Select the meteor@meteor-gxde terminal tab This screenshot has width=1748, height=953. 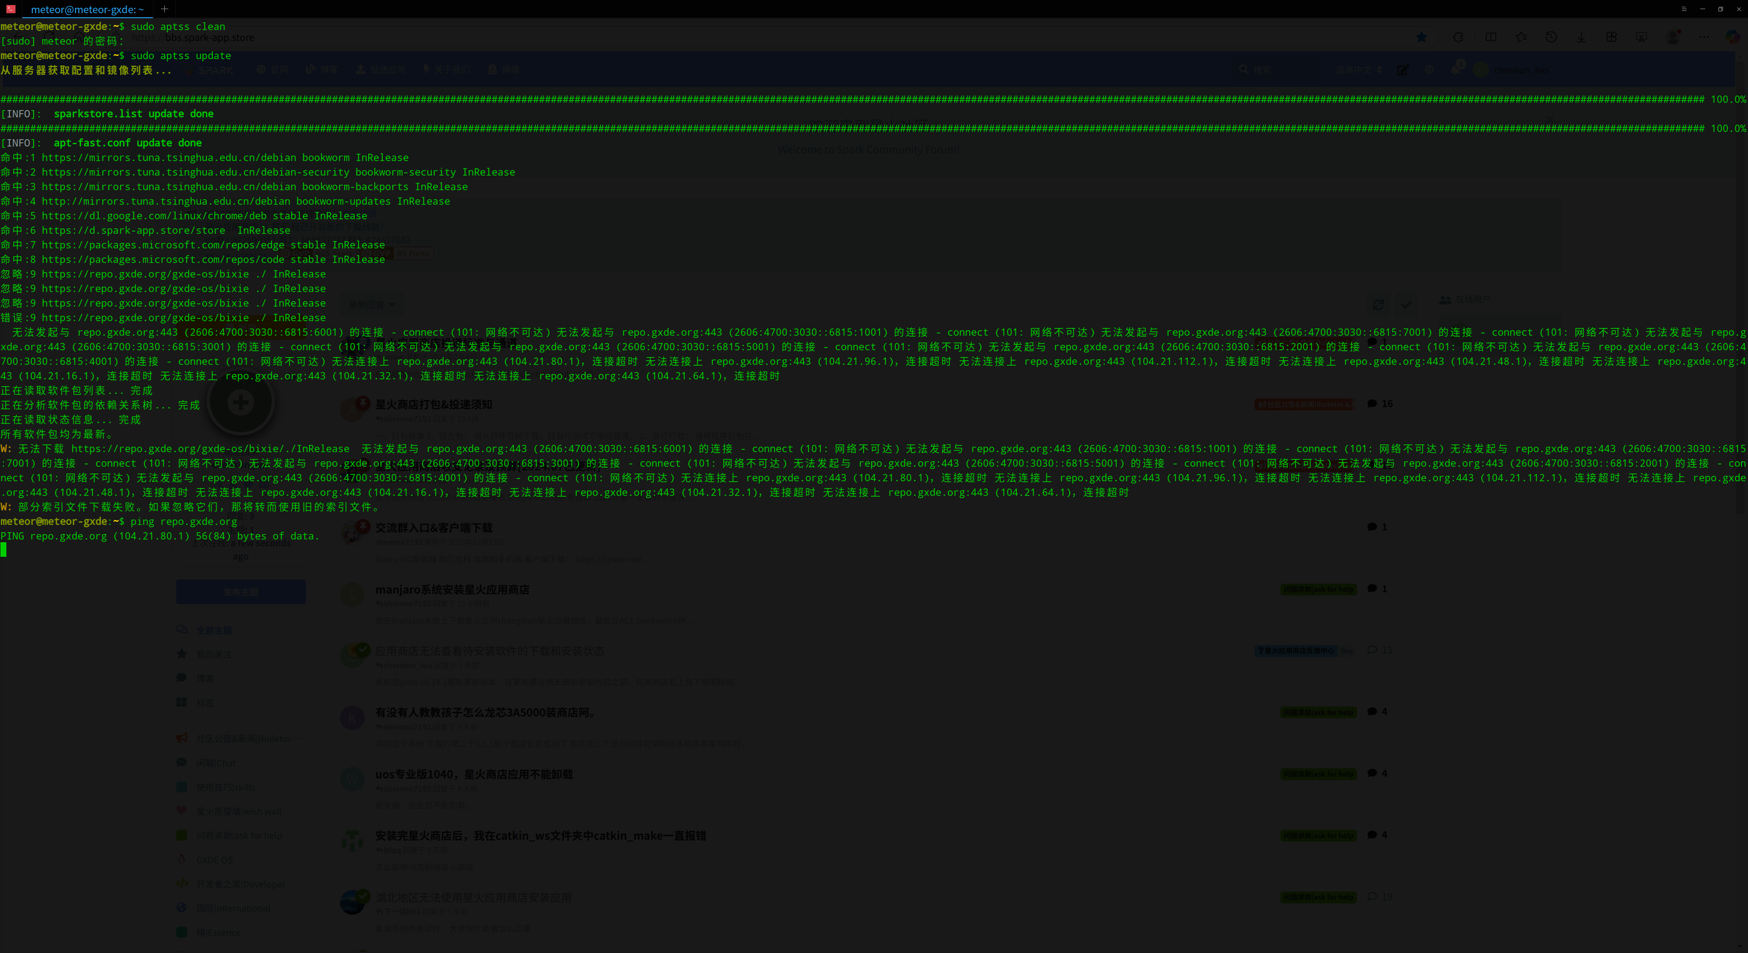pos(87,10)
